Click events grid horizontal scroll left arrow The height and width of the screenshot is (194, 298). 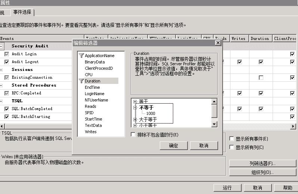(2, 126)
